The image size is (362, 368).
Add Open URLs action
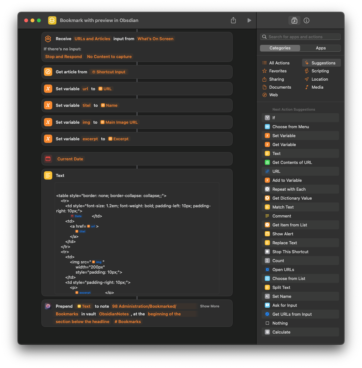point(300,269)
